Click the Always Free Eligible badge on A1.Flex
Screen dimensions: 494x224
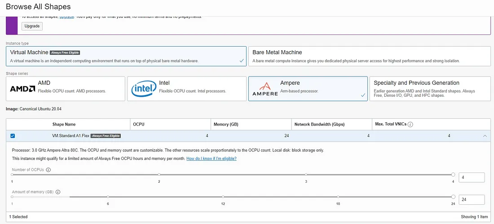coord(106,136)
